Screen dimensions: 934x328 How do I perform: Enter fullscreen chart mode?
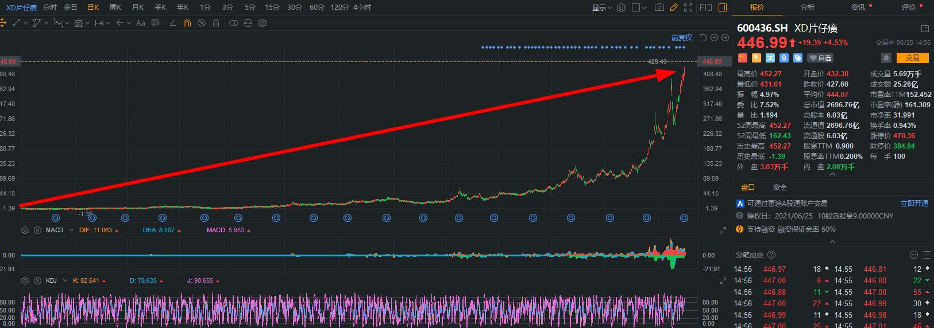688,7
